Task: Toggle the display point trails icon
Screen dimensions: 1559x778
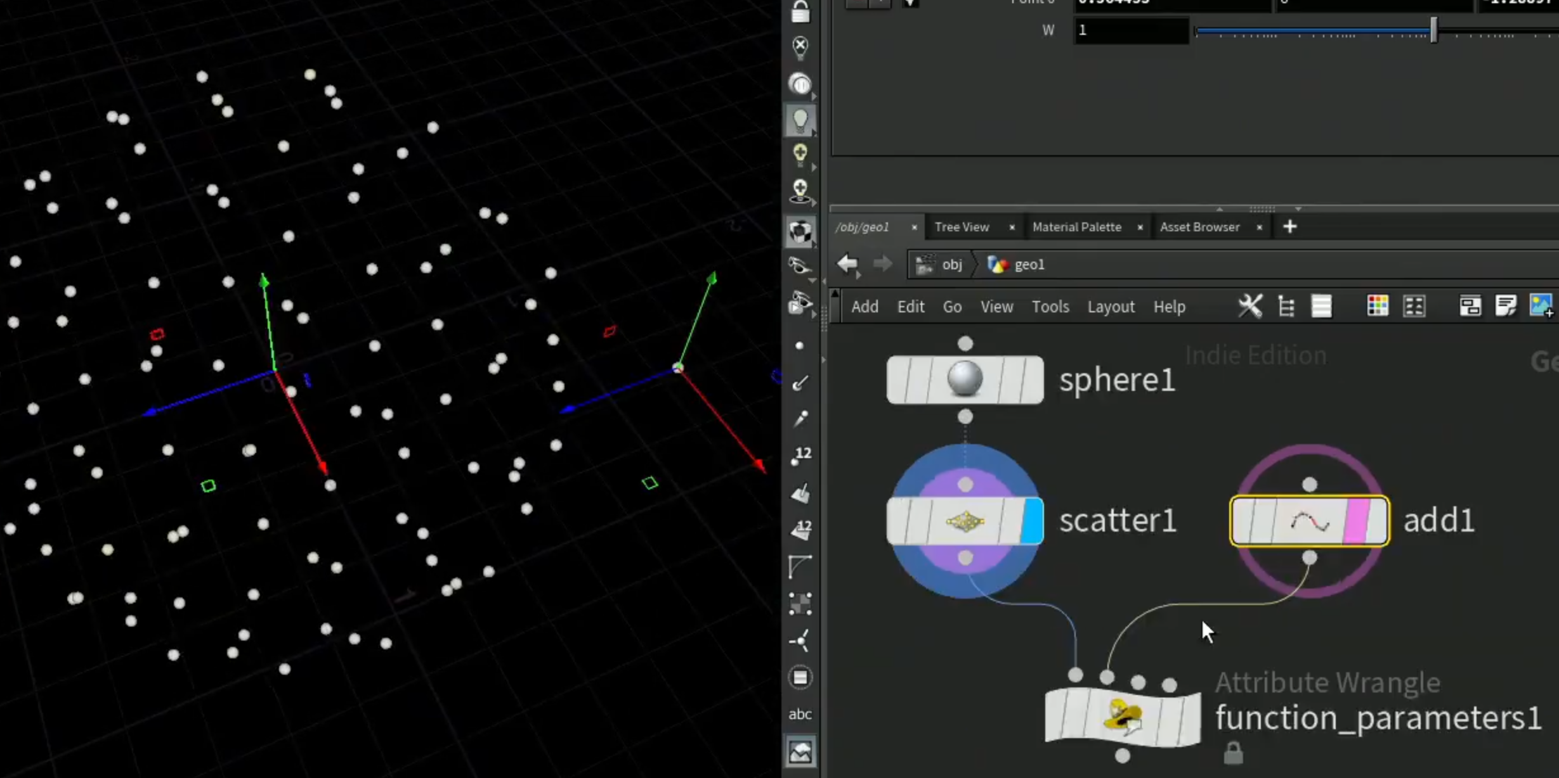Action: [x=800, y=418]
